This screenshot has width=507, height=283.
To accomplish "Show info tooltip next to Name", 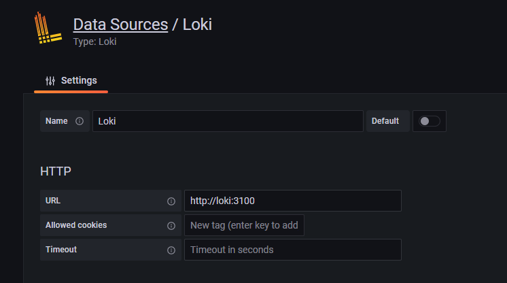I will click(x=80, y=121).
